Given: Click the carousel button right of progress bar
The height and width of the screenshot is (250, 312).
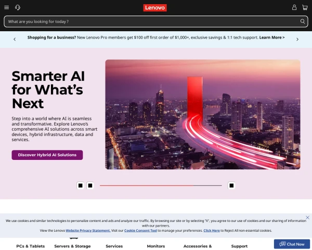Looking at the screenshot, I should [x=231, y=185].
